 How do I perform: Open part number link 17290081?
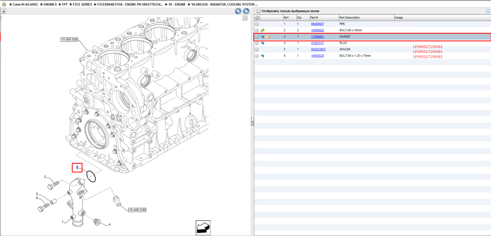pyautogui.click(x=317, y=37)
